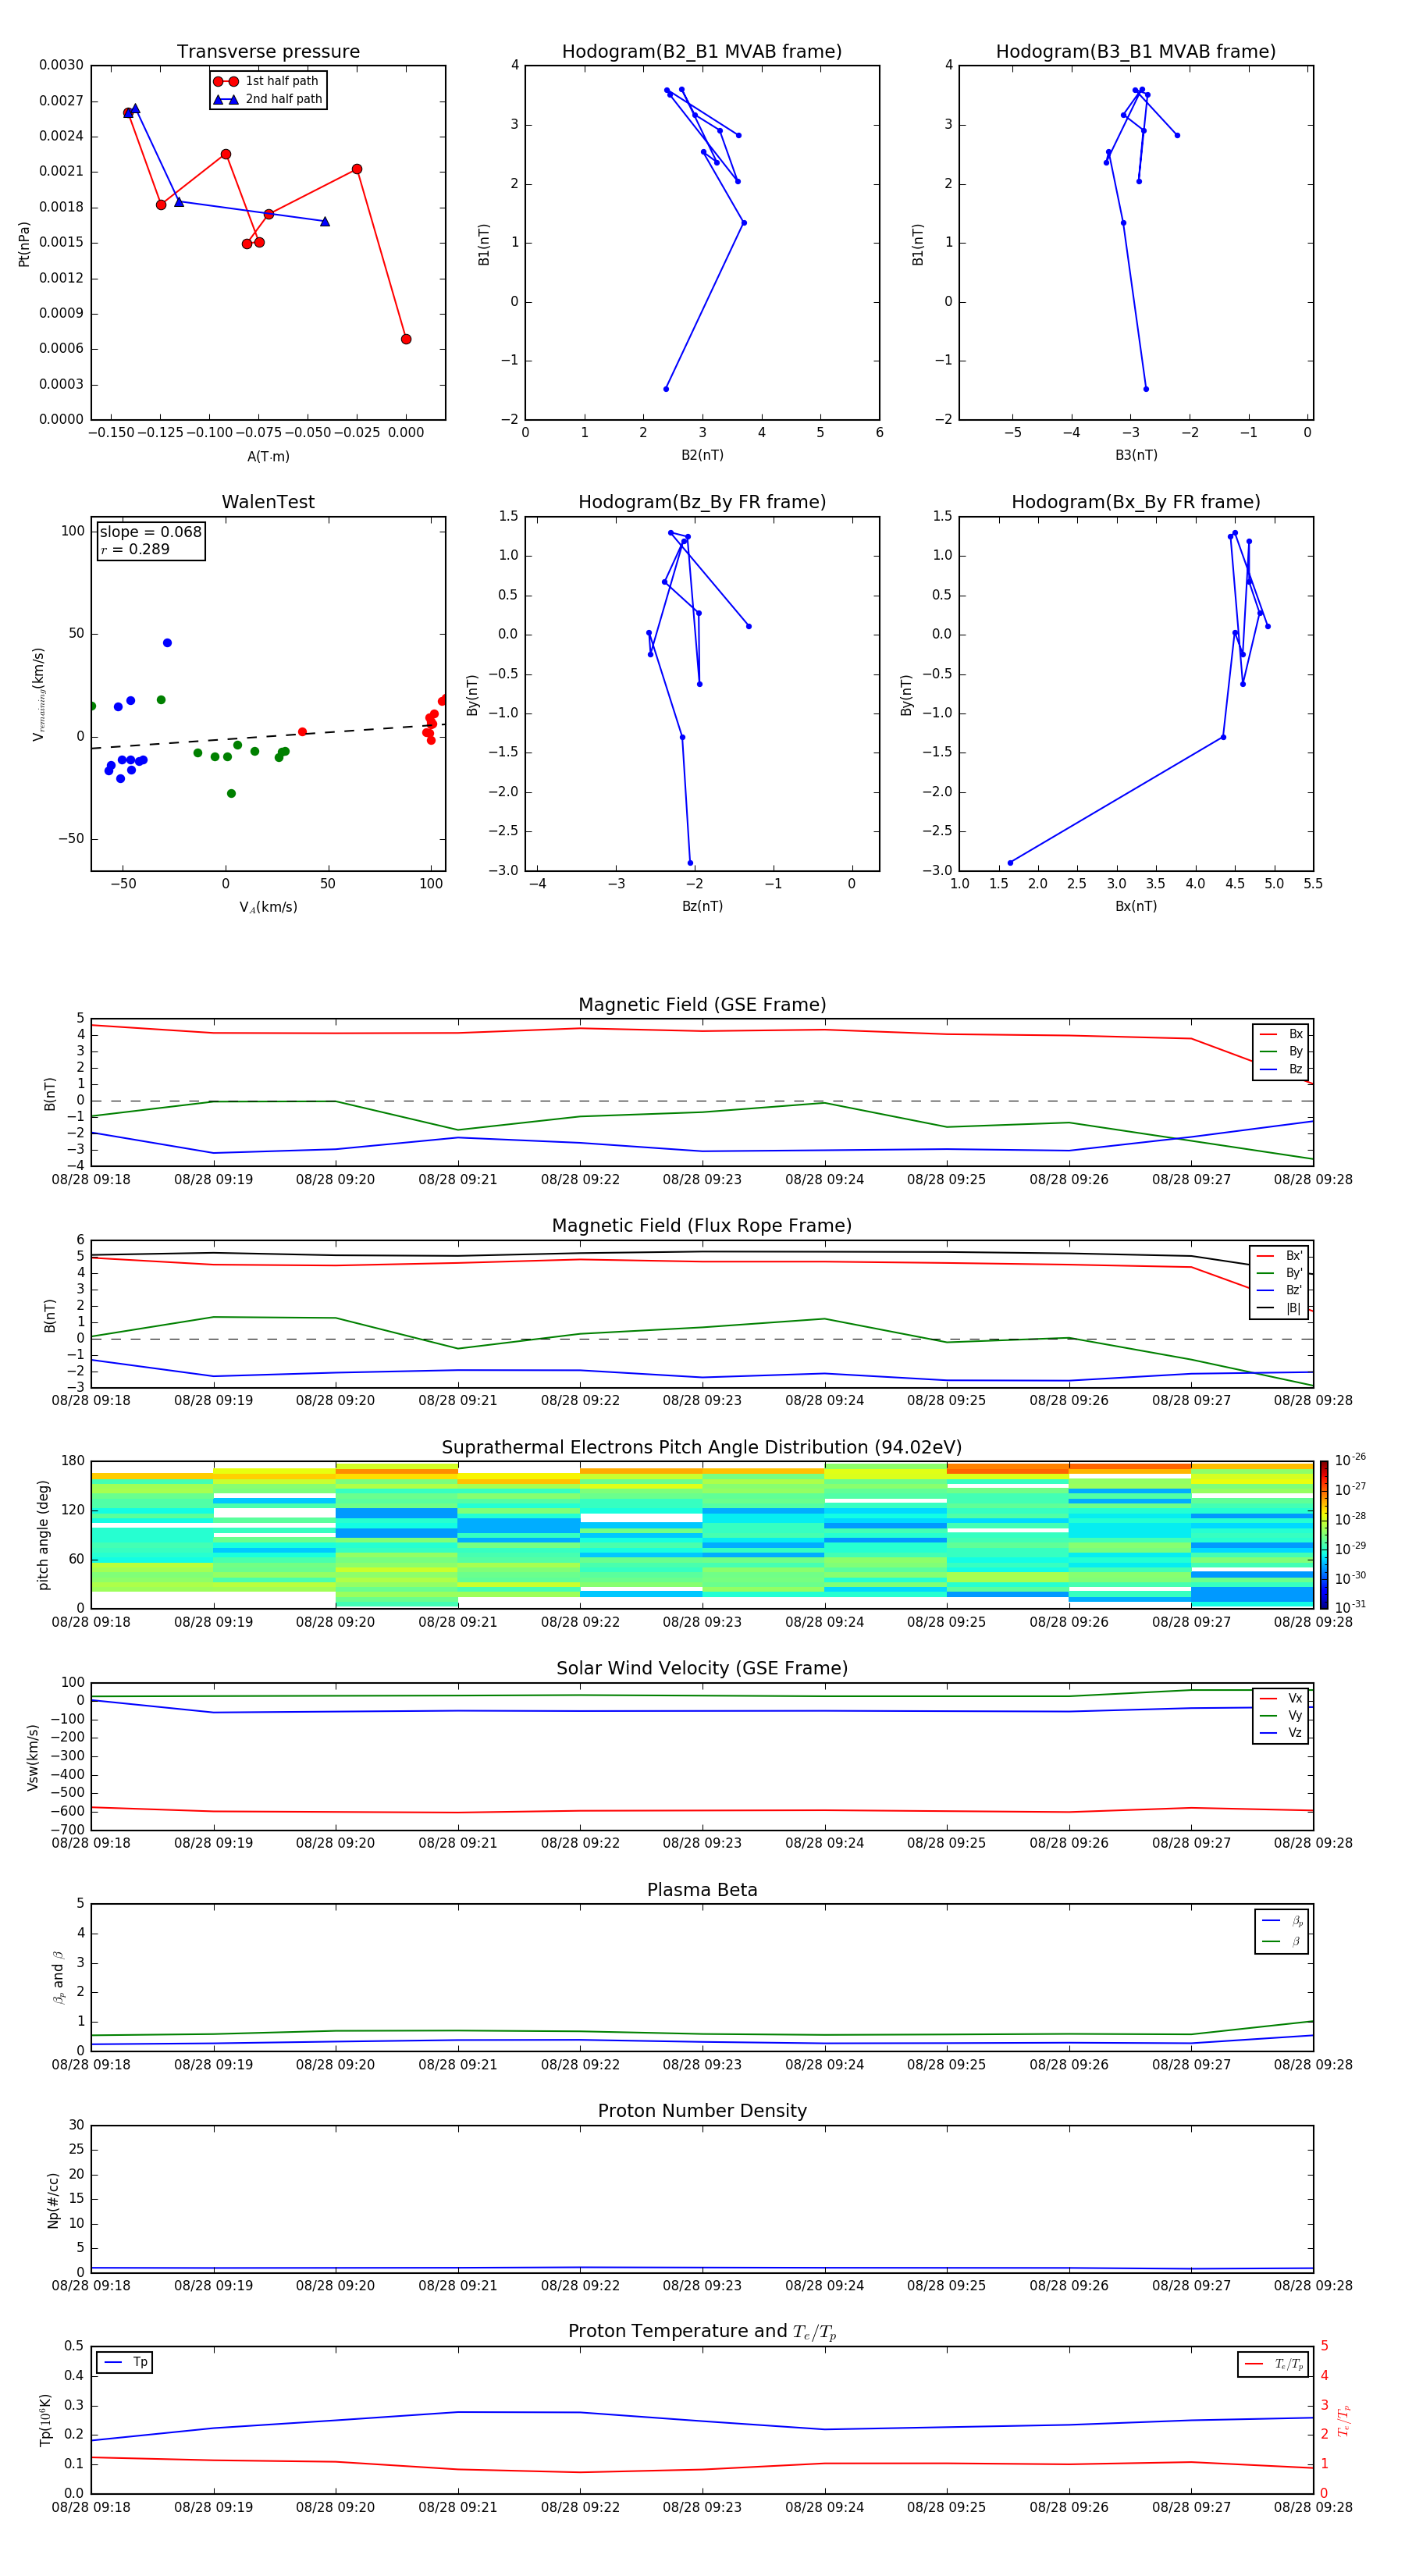The width and height of the screenshot is (1405, 2576).
Task: Select "Vy" in solar wind legend
Action: point(1282,1716)
